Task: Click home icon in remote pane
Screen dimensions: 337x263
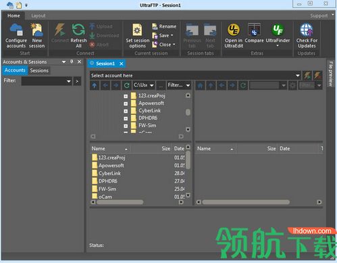Action: tap(200, 85)
